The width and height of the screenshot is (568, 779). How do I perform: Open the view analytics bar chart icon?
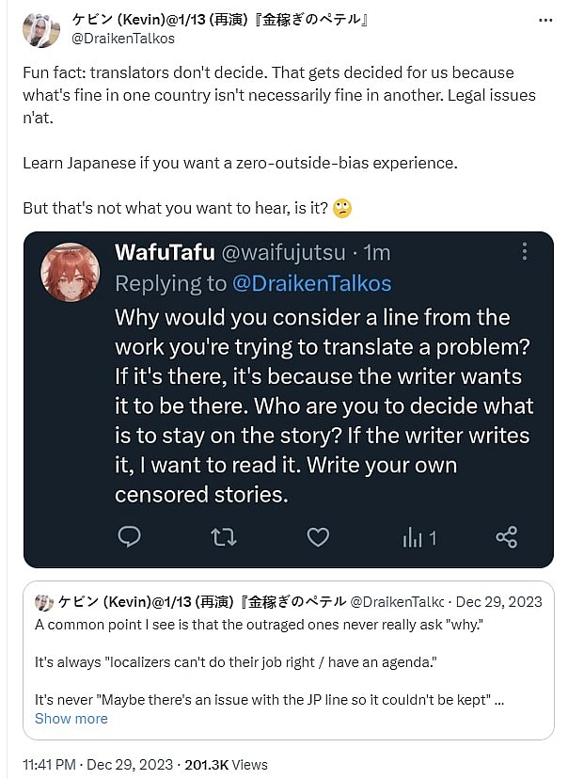coord(411,537)
